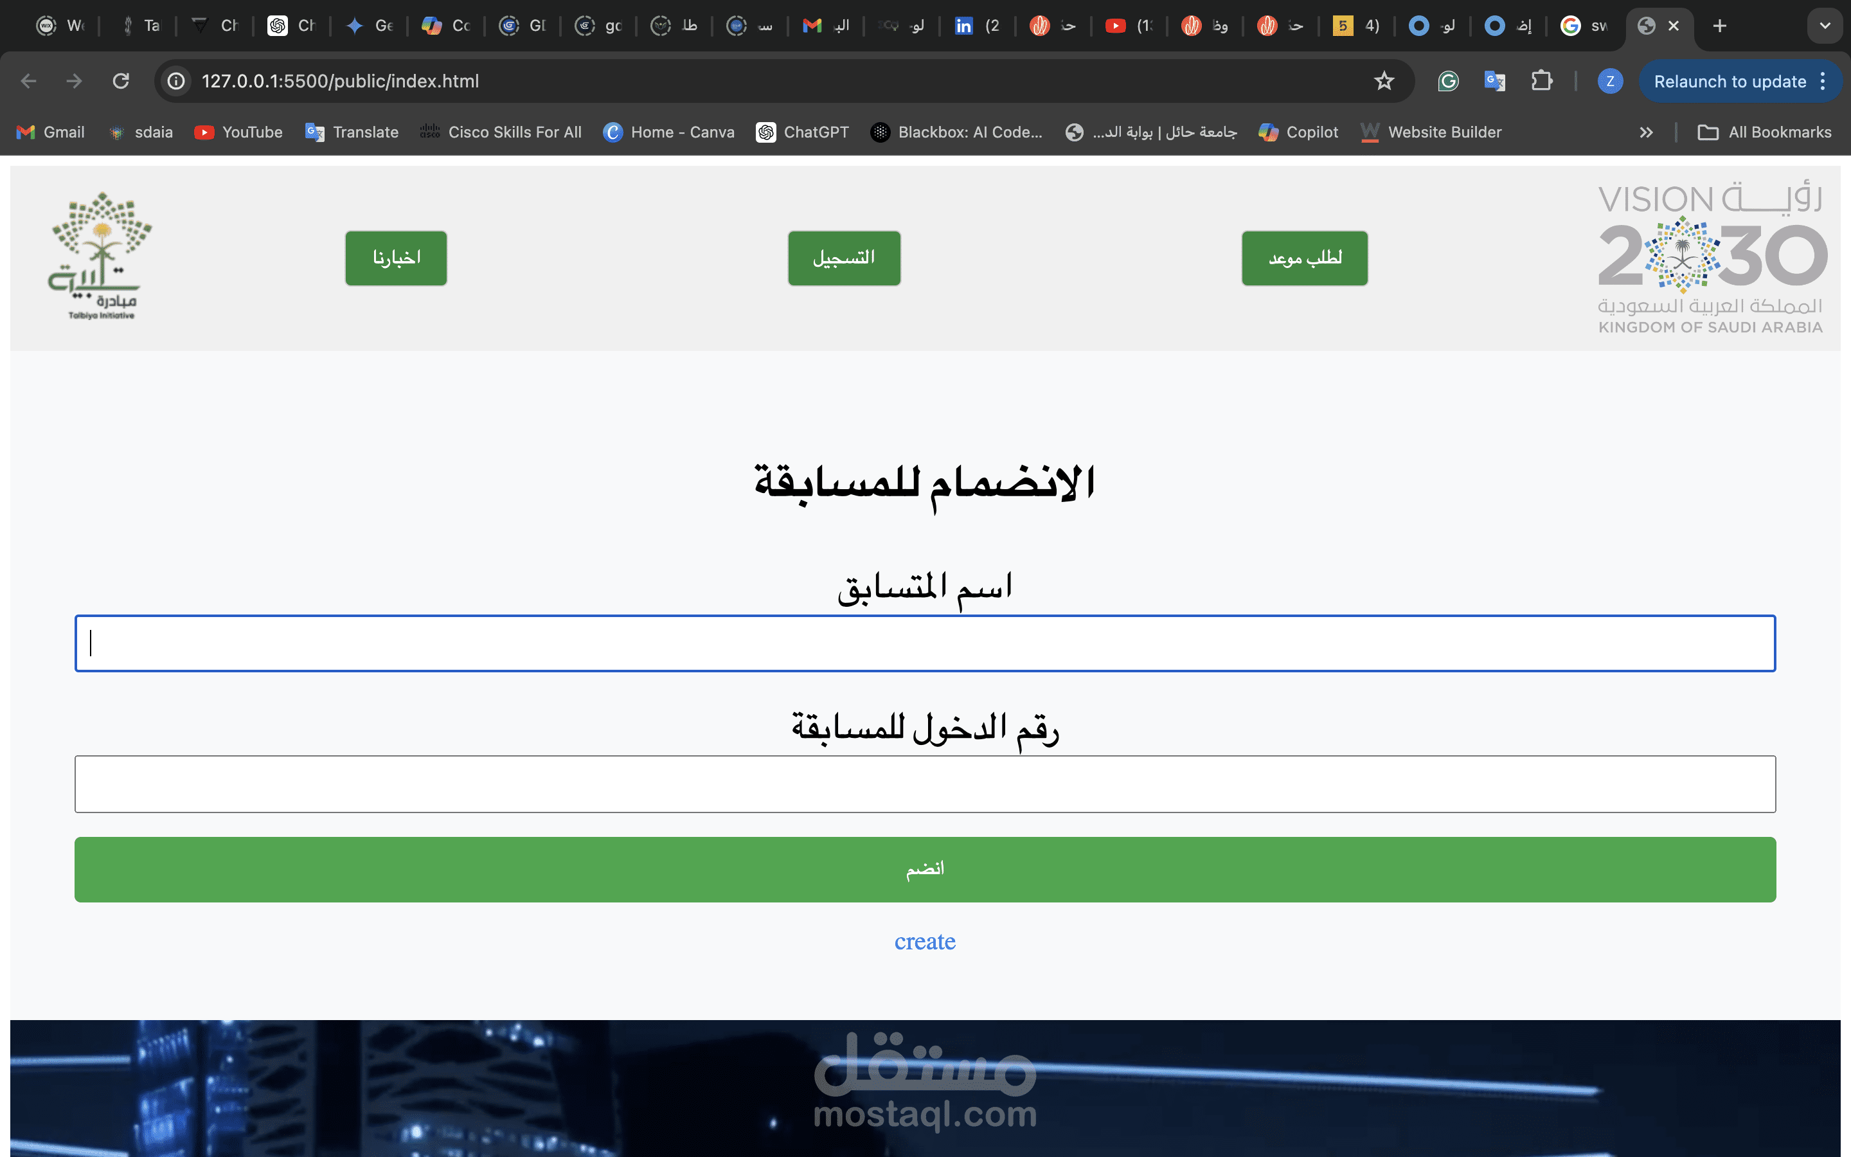Click the طلب موعد green button
This screenshot has height=1157, width=1851.
(x=1305, y=258)
